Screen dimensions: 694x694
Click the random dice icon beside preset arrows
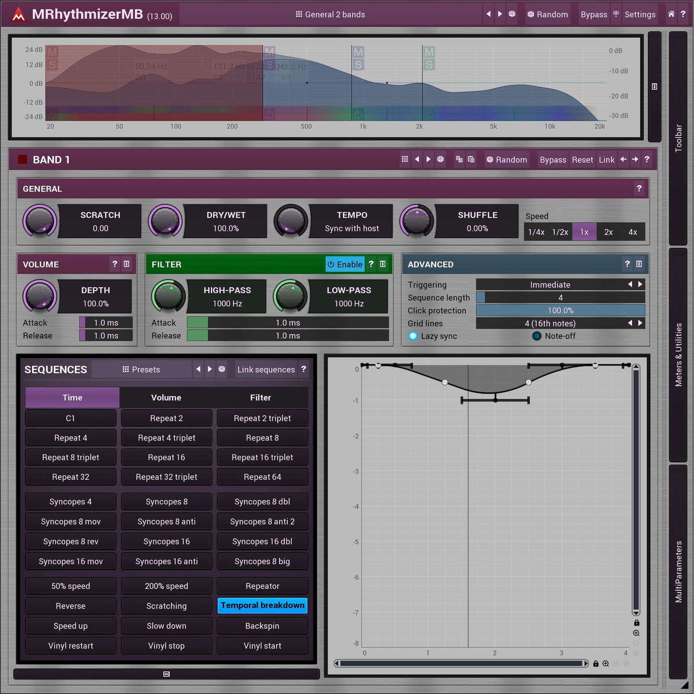coord(512,14)
